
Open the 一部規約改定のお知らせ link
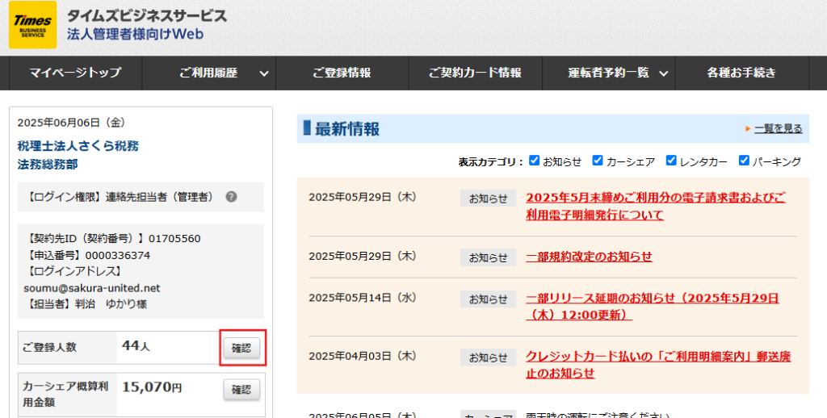(x=589, y=257)
